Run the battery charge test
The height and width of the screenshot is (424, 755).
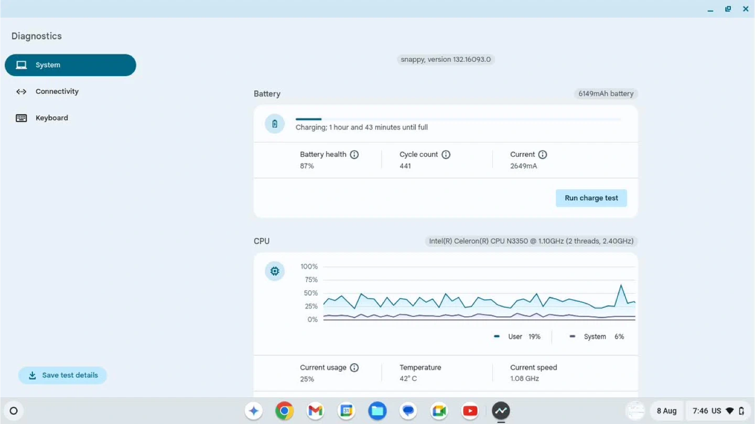tap(591, 198)
